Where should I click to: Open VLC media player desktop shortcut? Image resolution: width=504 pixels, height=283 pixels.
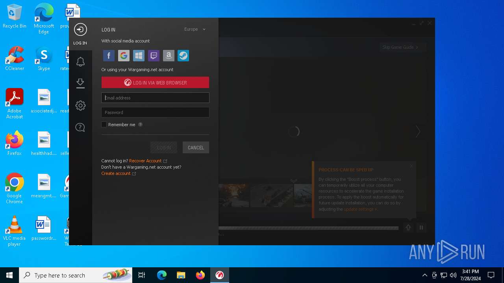15,231
